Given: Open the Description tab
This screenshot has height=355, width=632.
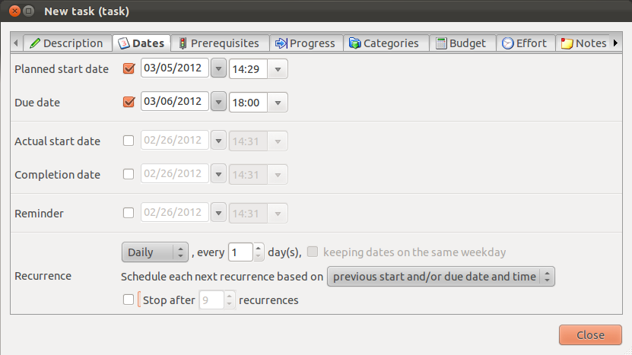Looking at the screenshot, I should pyautogui.click(x=68, y=43).
